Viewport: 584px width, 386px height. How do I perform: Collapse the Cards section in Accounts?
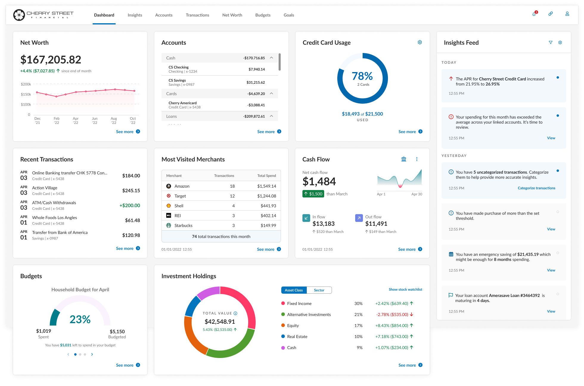271,94
